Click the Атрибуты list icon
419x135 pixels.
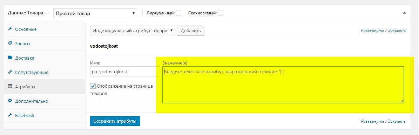coord(10,87)
